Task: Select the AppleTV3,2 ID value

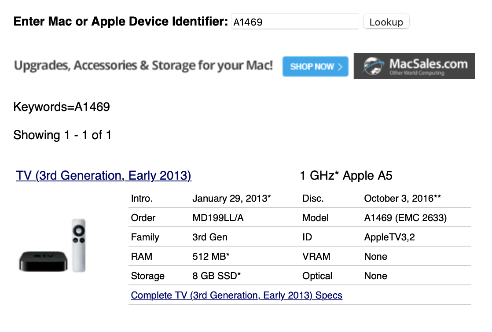Action: point(389,237)
